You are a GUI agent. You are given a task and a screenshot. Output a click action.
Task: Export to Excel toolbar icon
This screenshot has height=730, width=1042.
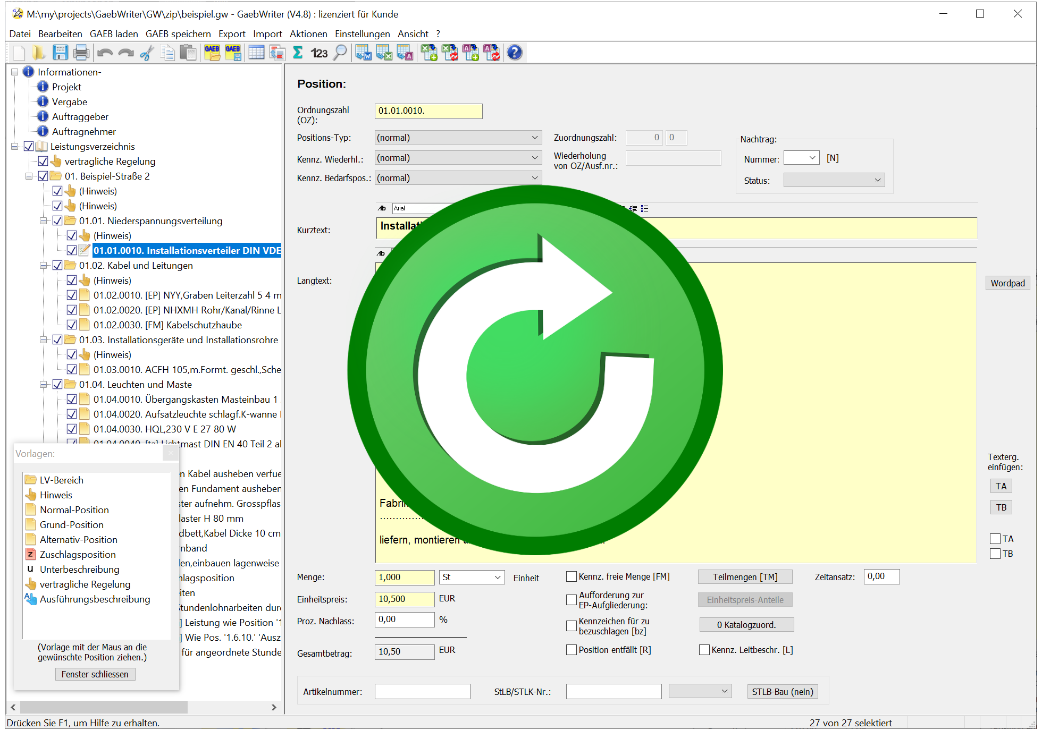tap(384, 53)
